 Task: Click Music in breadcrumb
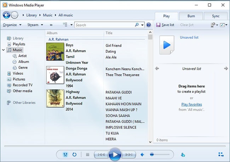coord(47,15)
